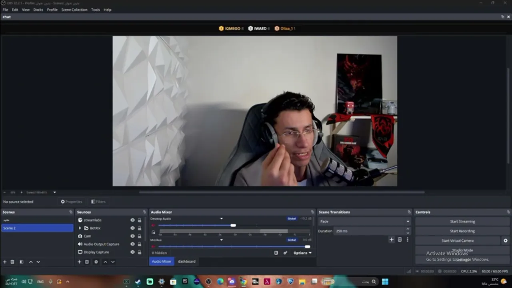
Task: Open the Edit menu
Action: pyautogui.click(x=15, y=10)
